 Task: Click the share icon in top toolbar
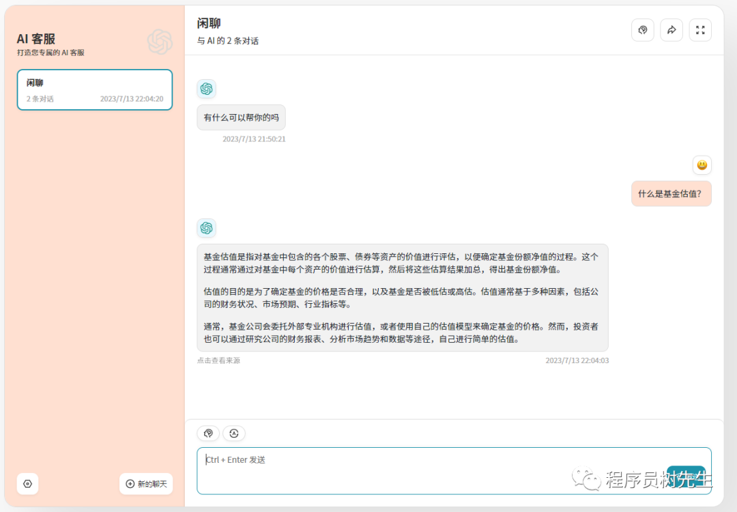click(x=671, y=30)
